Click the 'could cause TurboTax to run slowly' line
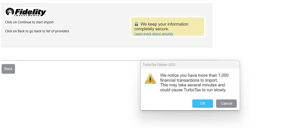 point(193,90)
